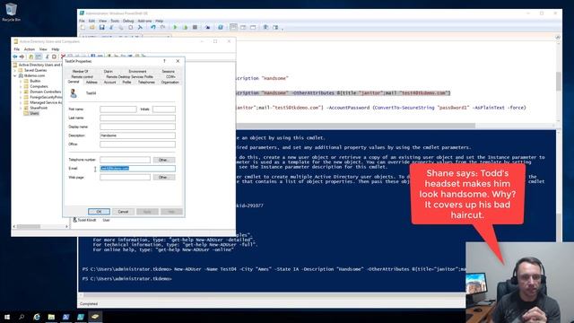Open the File menu in PowerShell ISE

point(82,21)
